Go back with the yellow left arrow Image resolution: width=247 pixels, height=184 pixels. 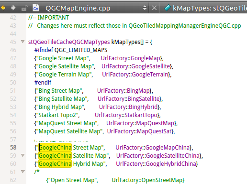coord(3,8)
